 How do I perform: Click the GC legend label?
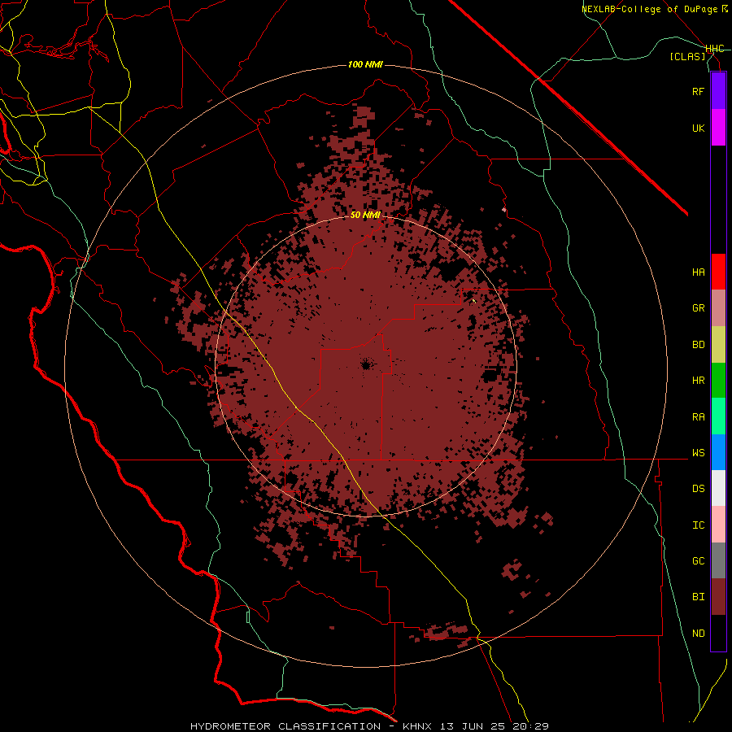pyautogui.click(x=698, y=561)
